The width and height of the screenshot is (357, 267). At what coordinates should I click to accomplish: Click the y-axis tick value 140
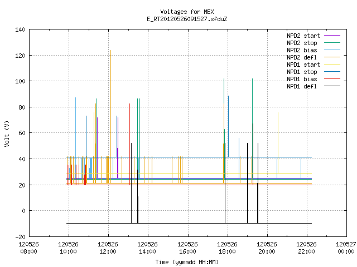(x=20, y=29)
